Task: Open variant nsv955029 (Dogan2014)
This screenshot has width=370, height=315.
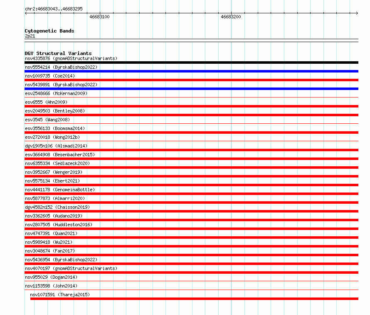Action: point(51,277)
